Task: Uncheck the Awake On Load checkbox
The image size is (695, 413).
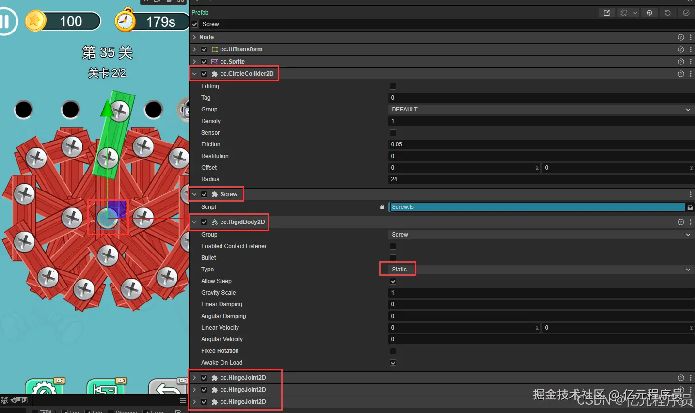Action: pos(393,363)
